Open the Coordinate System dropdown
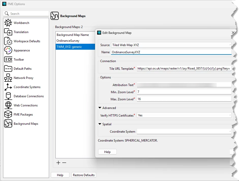Image resolution: width=239 pixels, height=181 pixels. [x=184, y=132]
